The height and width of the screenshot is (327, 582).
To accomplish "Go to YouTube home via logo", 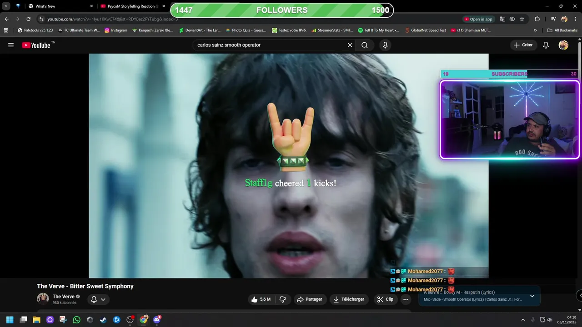I will click(36, 45).
